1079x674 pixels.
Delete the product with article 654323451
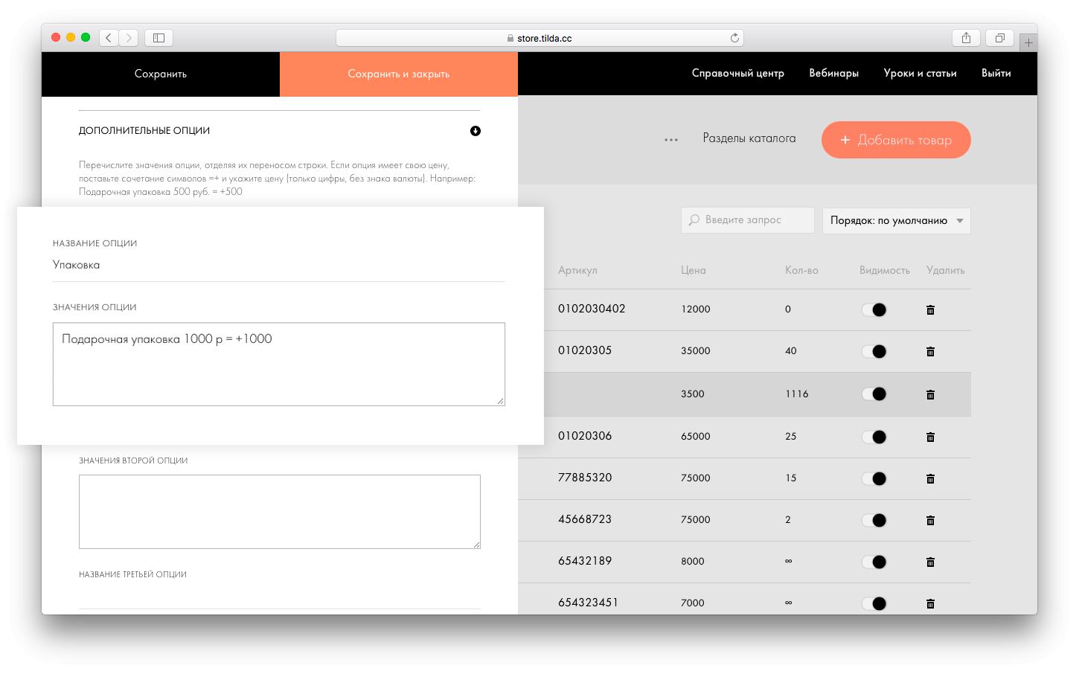tap(930, 603)
